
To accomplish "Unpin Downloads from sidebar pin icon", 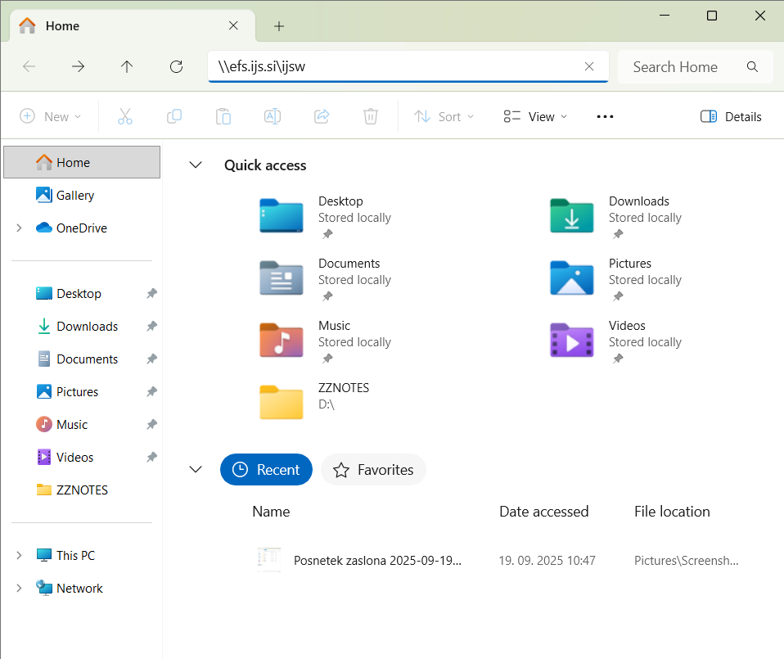I will 151,327.
